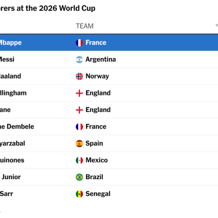
Task: Click the Norway team name
Action: click(97, 76)
